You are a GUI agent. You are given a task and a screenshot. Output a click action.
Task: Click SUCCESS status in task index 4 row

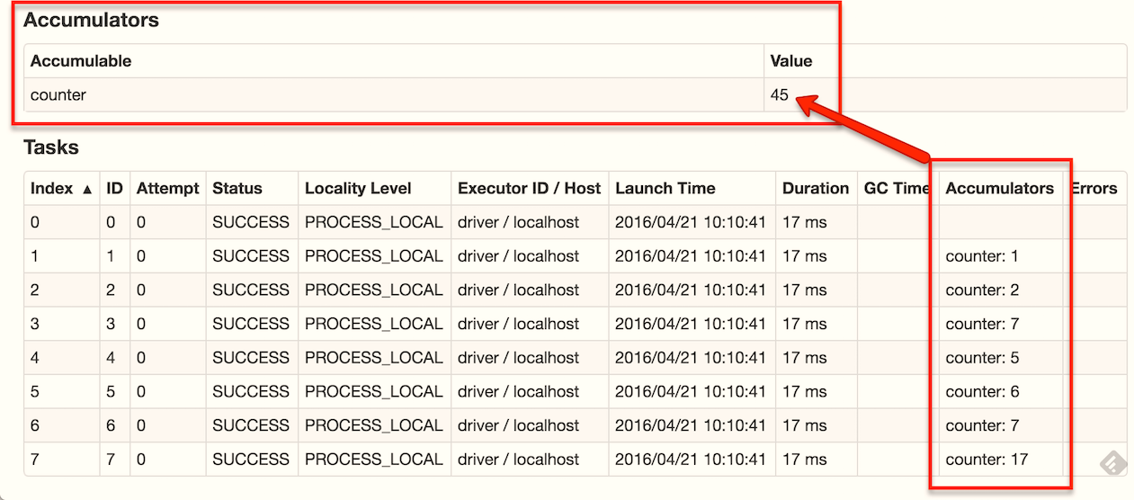[251, 358]
